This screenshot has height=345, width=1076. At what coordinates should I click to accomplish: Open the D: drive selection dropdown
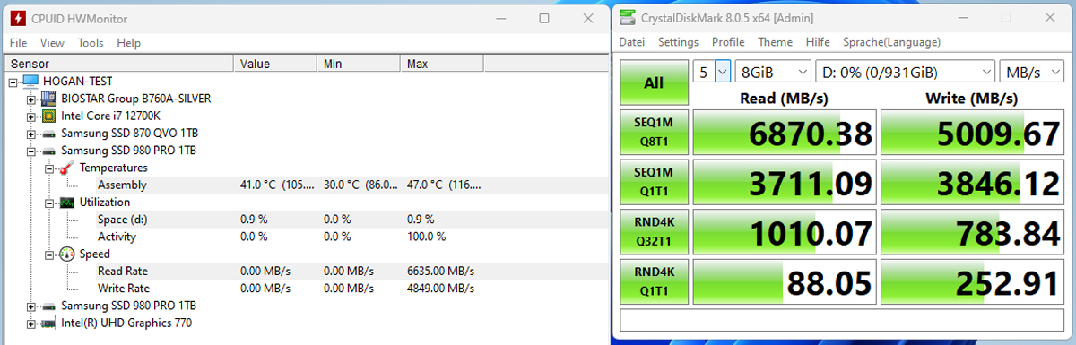tap(905, 71)
